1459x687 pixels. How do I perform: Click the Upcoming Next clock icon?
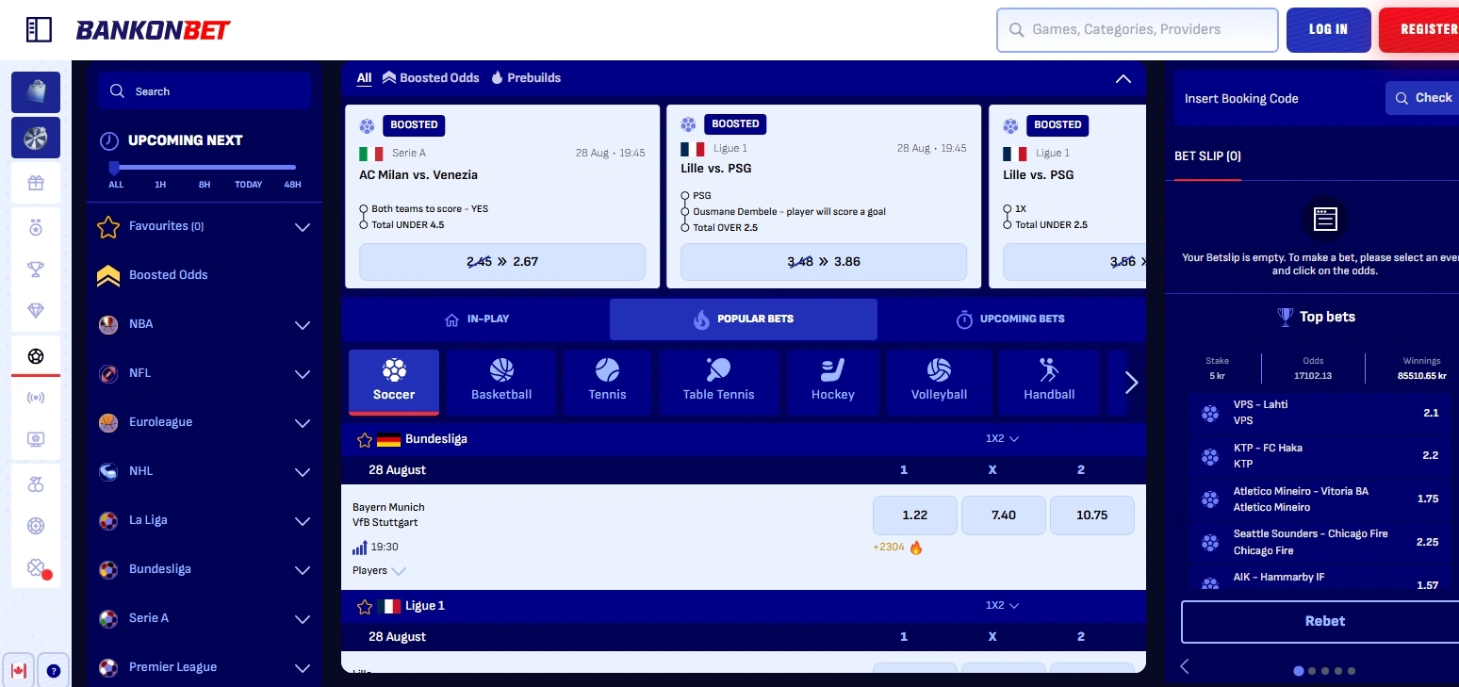(x=109, y=140)
